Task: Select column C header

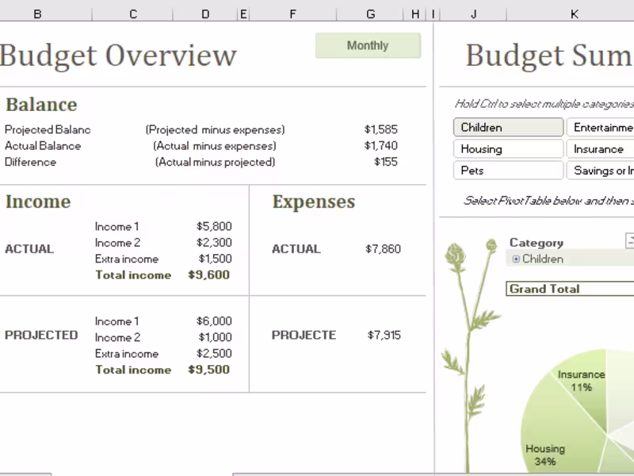Action: click(x=132, y=13)
